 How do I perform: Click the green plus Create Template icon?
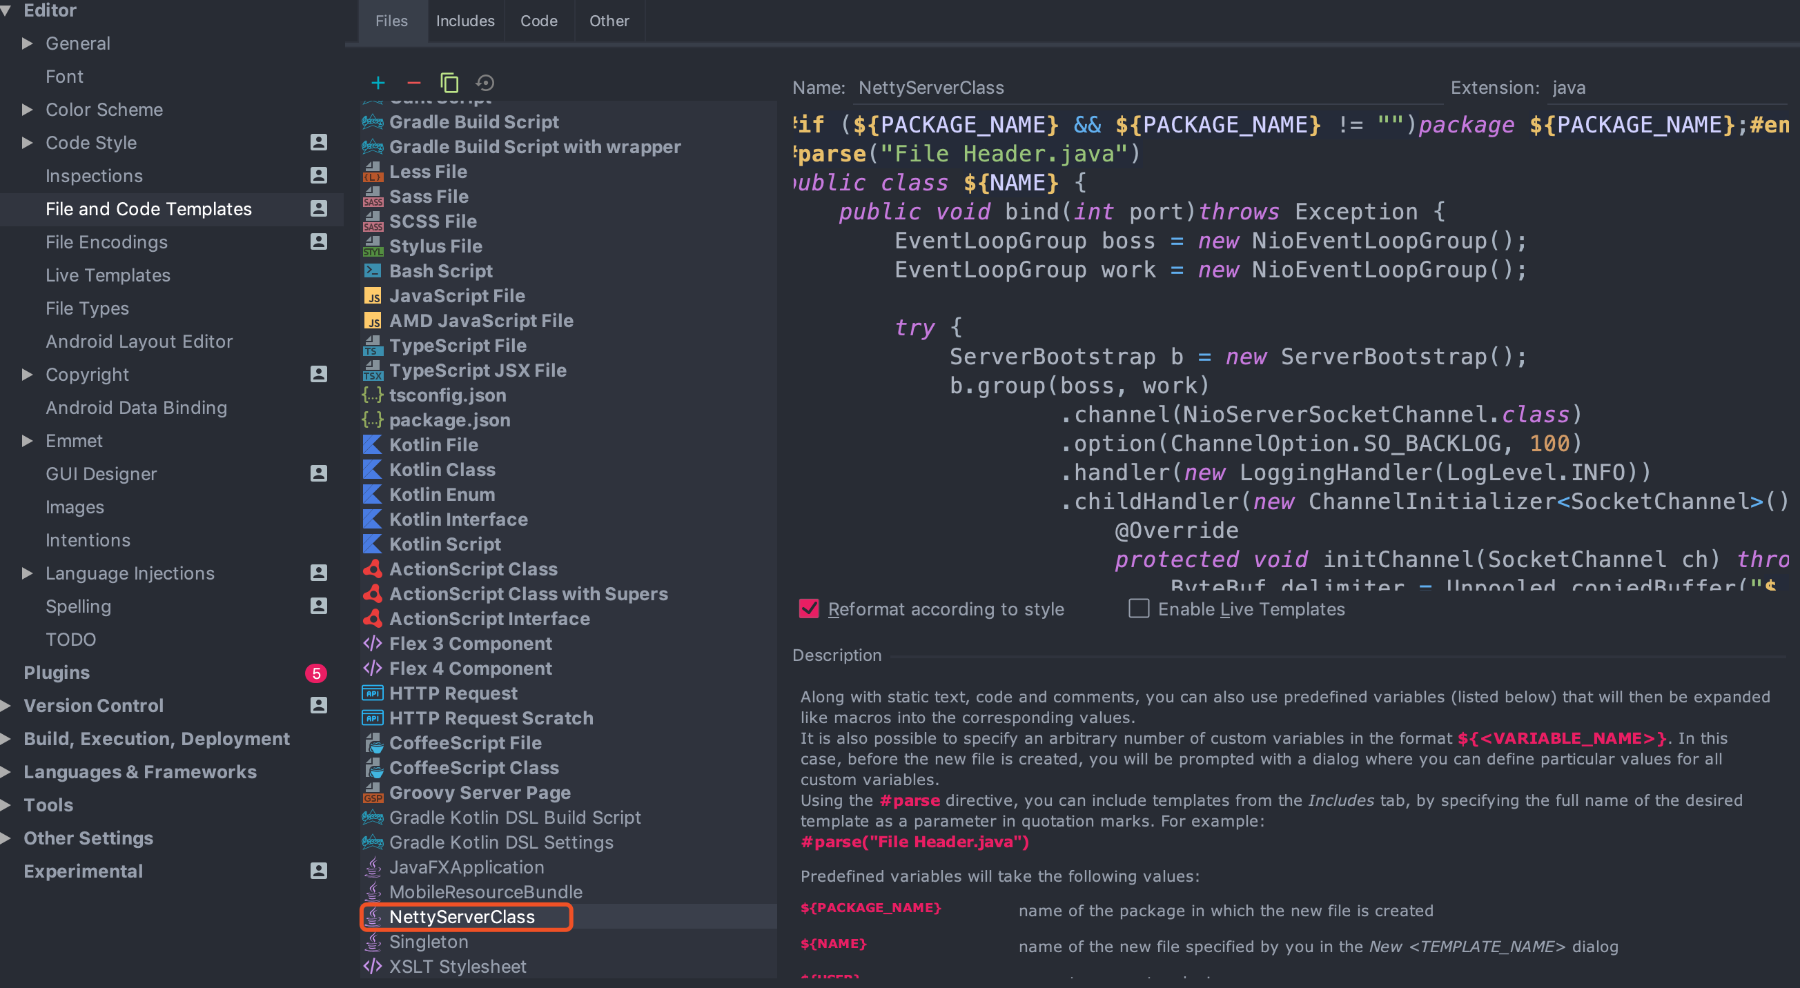pos(378,83)
